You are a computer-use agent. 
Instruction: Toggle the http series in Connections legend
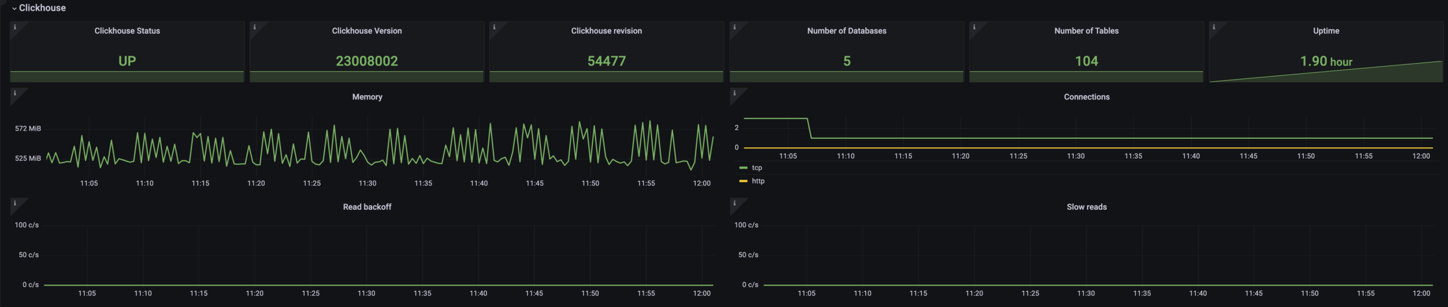coord(758,181)
